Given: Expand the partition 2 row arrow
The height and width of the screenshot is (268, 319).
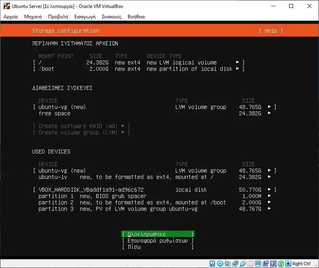Looking at the screenshot, I should pos(269,202).
